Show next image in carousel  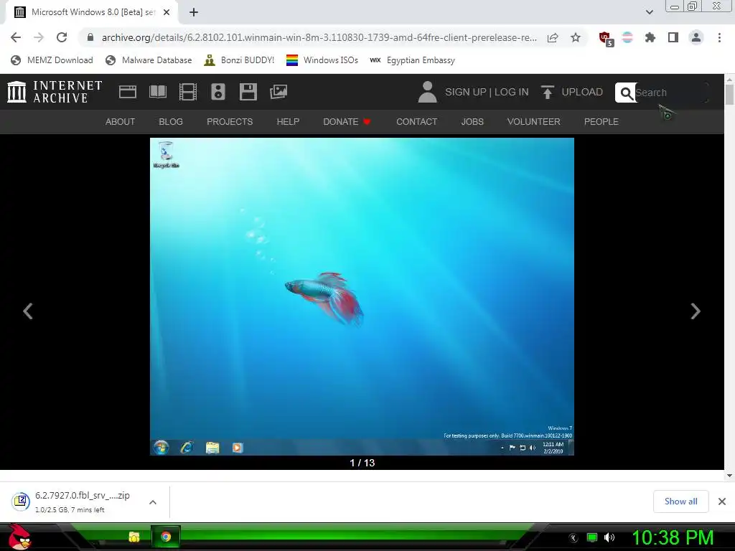click(x=696, y=311)
